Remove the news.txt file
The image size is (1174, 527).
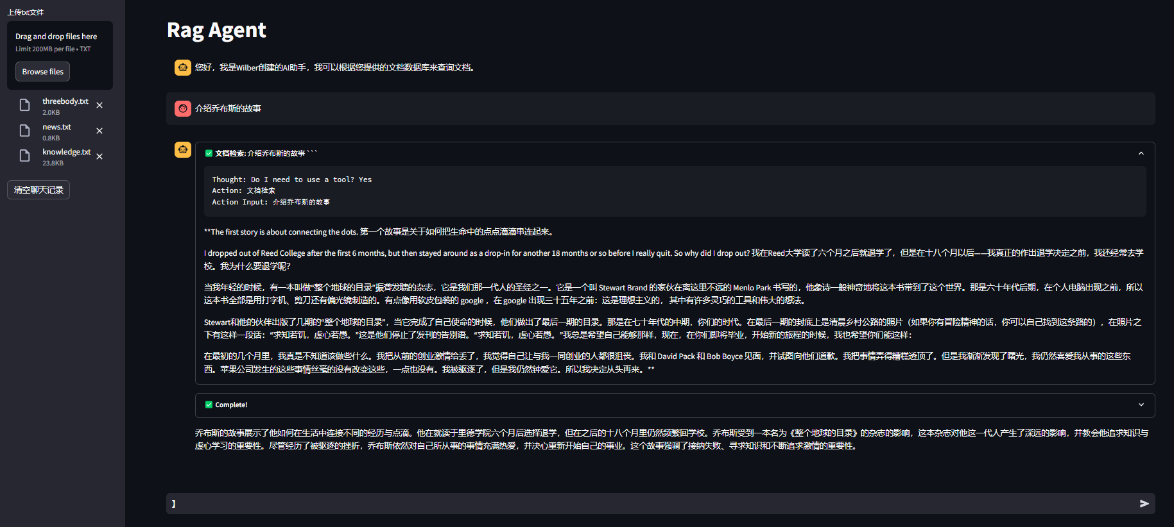(99, 131)
